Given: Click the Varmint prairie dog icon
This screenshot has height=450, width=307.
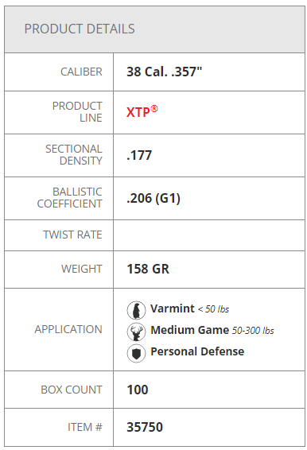Looking at the screenshot, I should [x=136, y=310].
